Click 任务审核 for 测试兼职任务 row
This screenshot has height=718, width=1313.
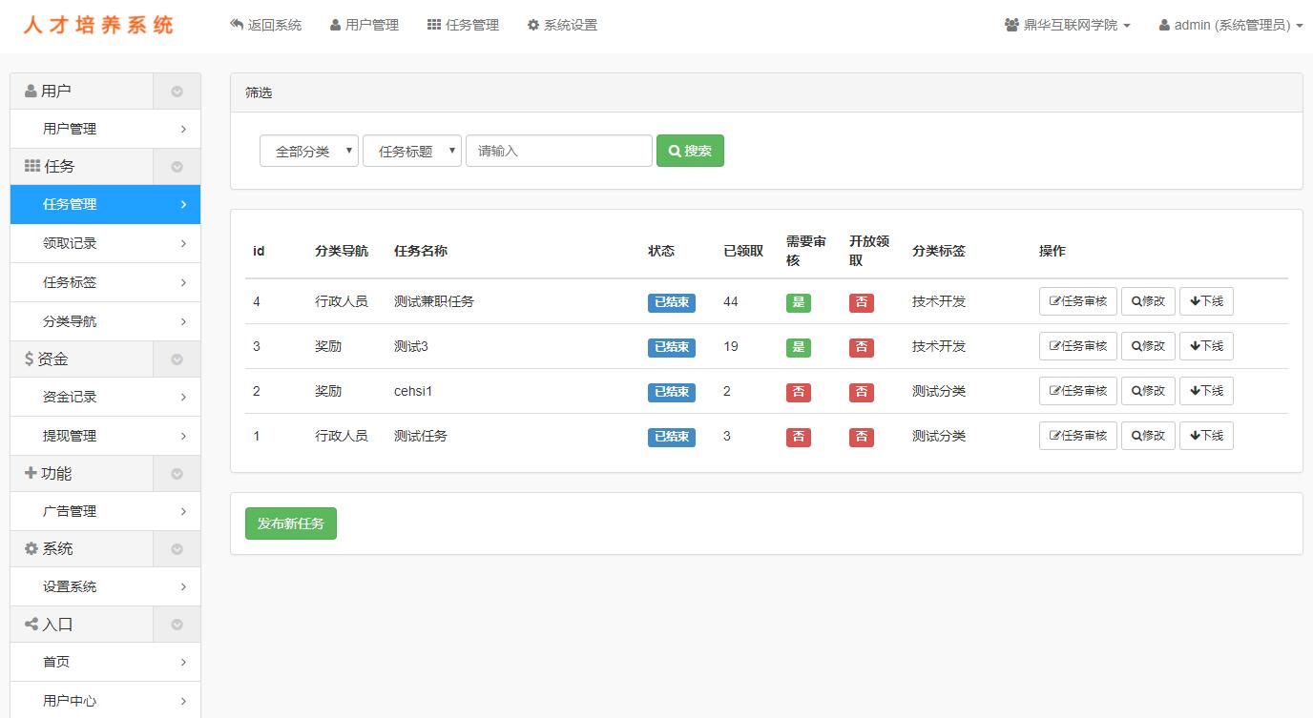(x=1078, y=301)
